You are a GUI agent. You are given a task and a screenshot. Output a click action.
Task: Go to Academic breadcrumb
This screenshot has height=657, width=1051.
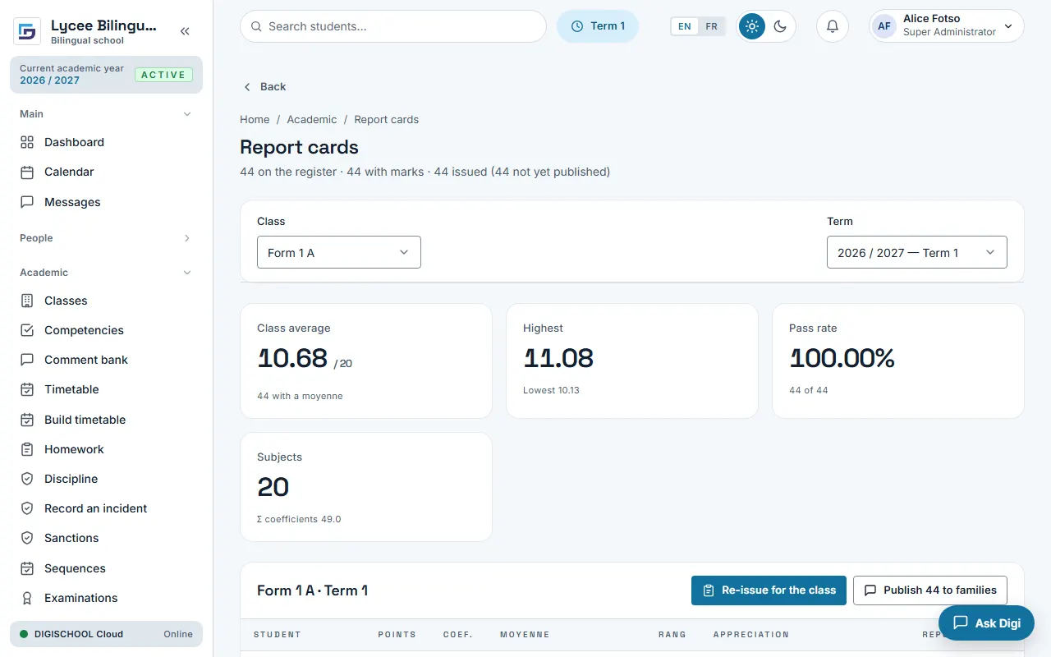click(x=312, y=119)
